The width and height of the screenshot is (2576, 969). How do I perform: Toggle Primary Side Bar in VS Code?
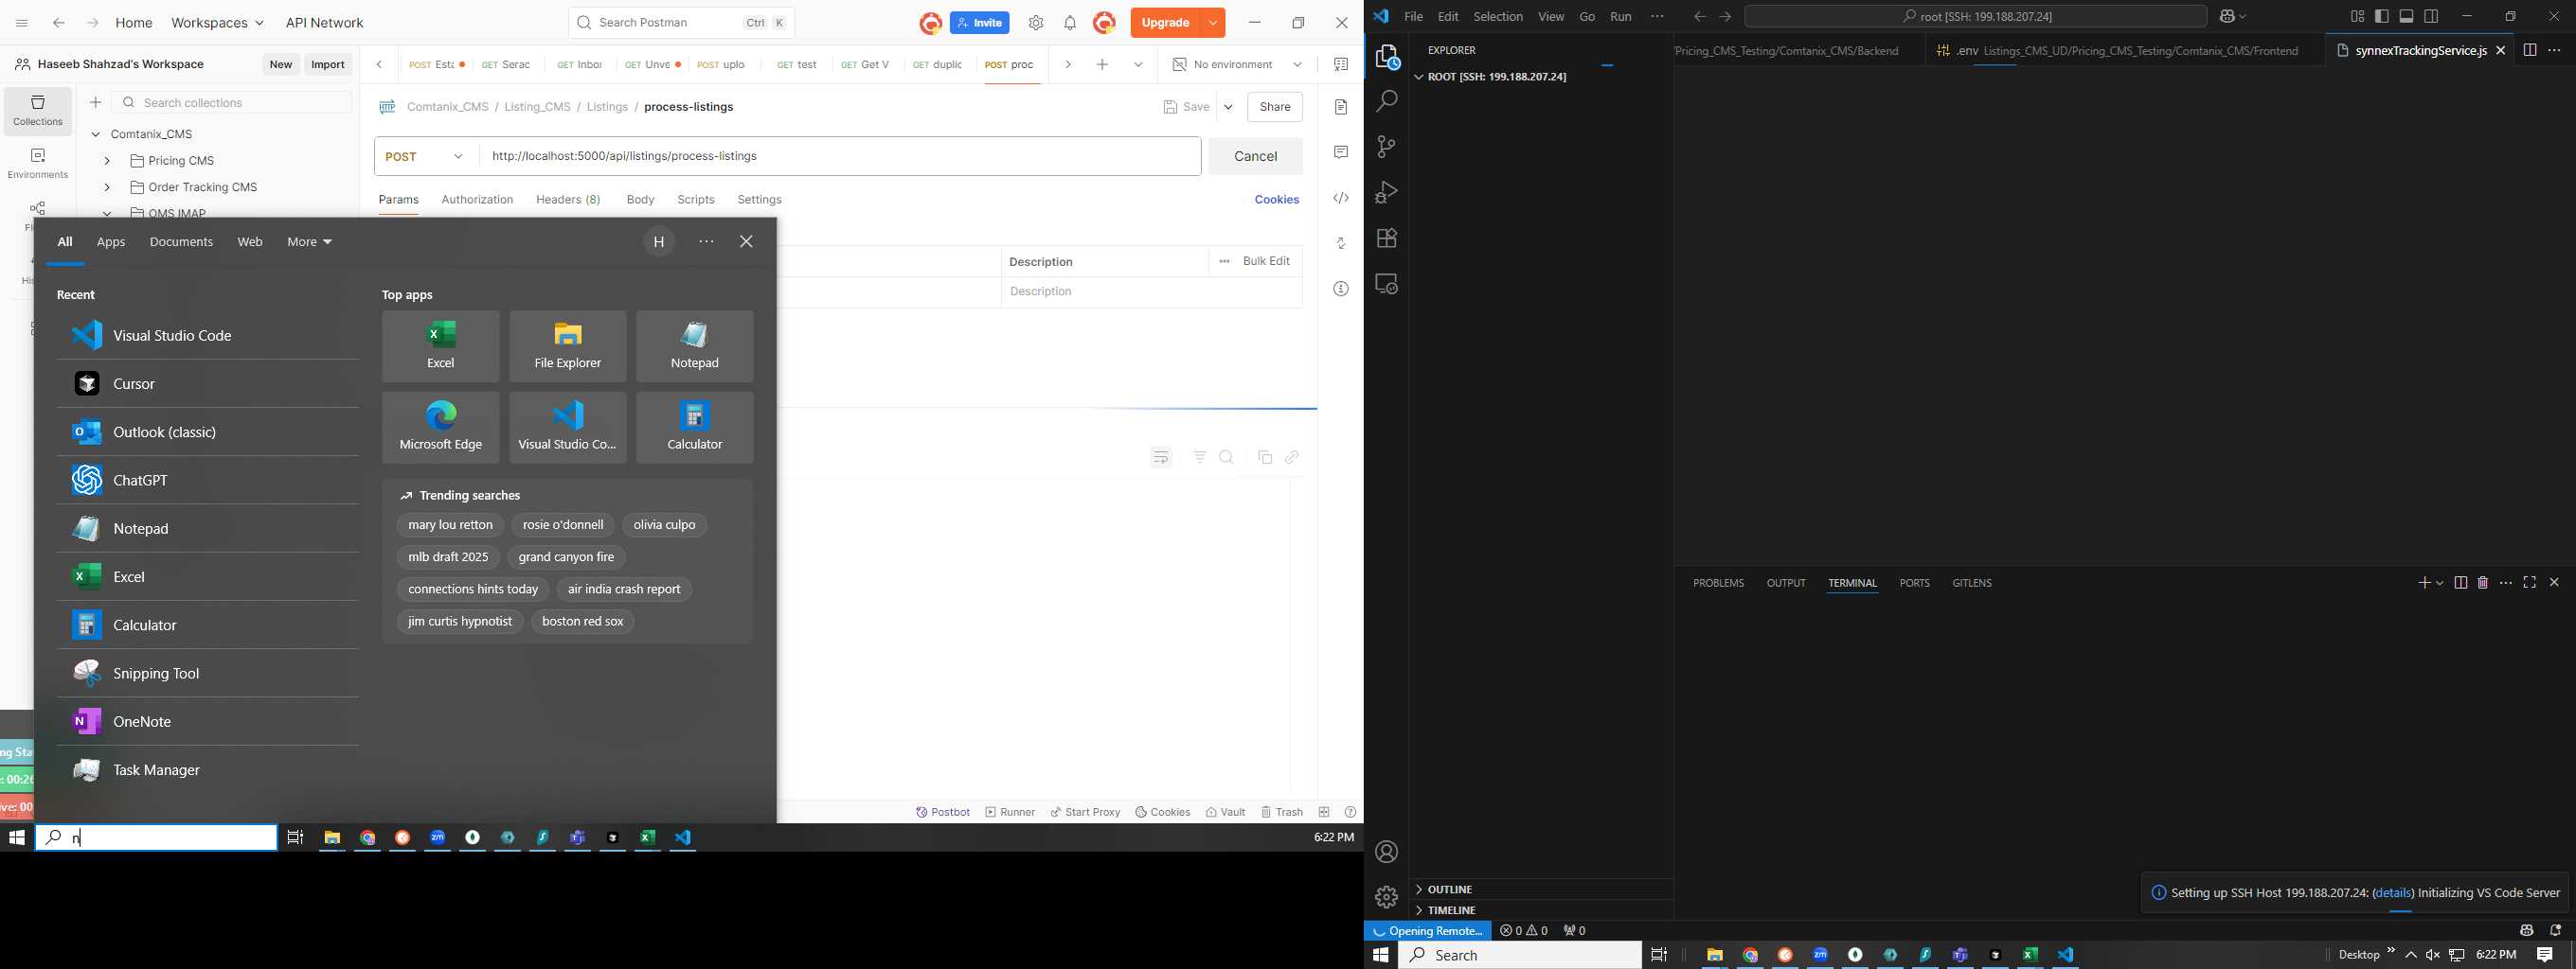coord(2382,16)
